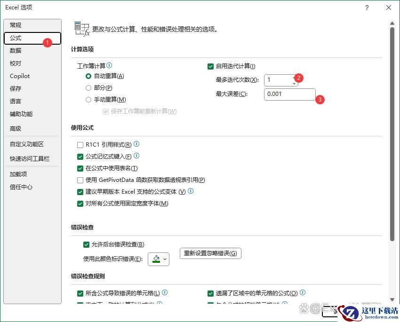This screenshot has height=322, width=400.
Task: Click info icon next to 公式记忆式键入
Action: coord(136,156)
